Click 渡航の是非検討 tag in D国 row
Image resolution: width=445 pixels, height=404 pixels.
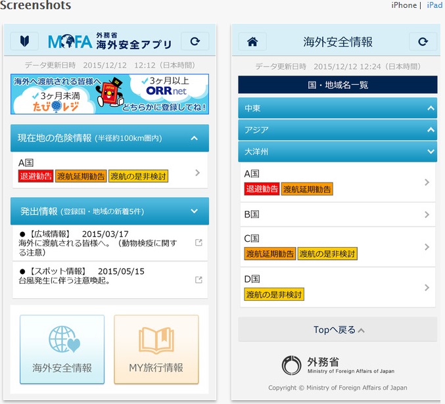(274, 294)
